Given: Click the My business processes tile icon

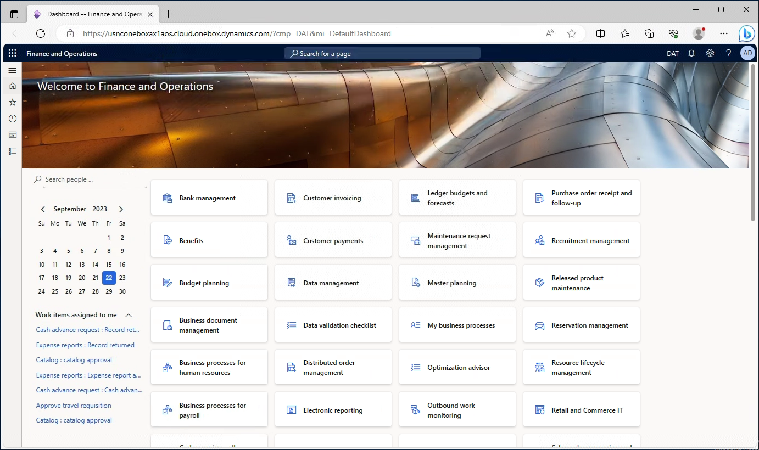Looking at the screenshot, I should pyautogui.click(x=416, y=325).
